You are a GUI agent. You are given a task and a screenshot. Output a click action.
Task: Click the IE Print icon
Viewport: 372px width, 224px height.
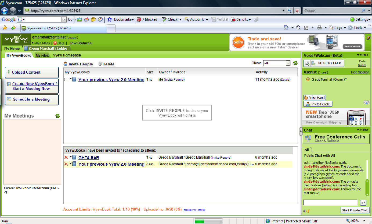pos(319,28)
